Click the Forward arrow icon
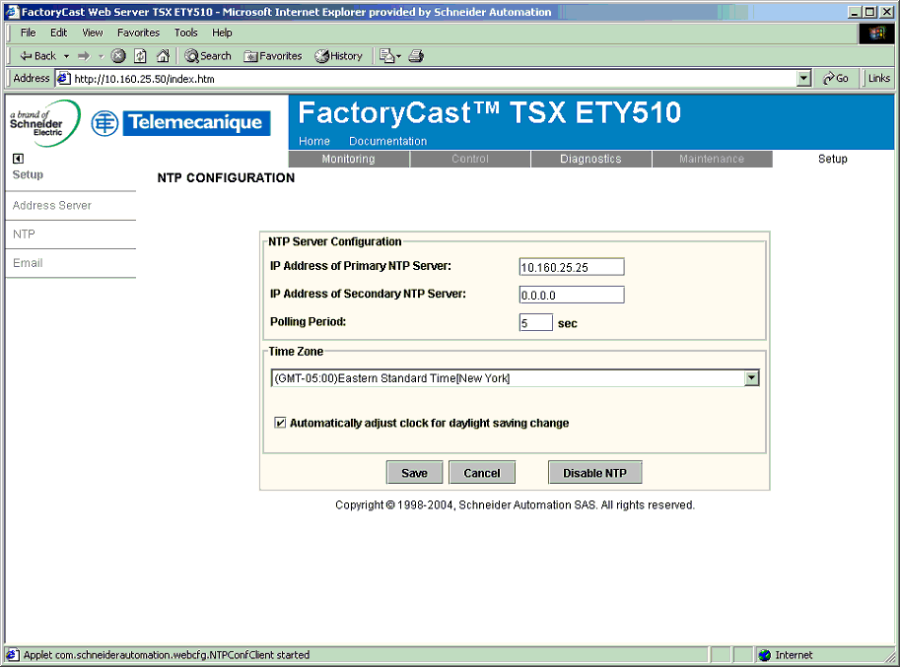This screenshot has width=900, height=667. point(84,56)
